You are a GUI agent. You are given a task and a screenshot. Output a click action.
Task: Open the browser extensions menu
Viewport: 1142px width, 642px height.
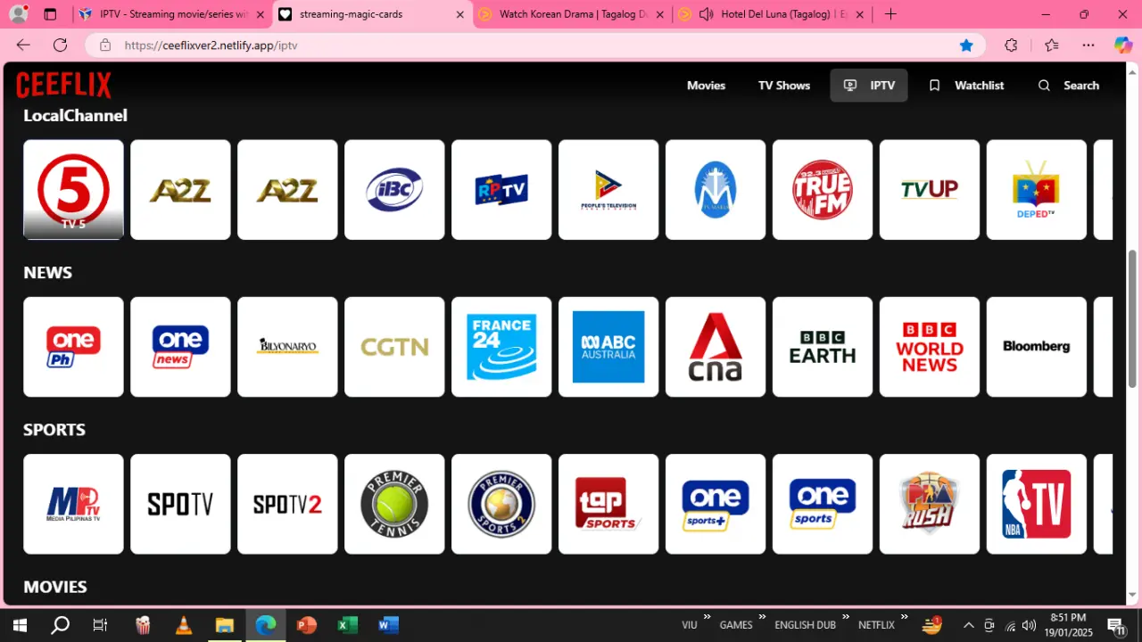pyautogui.click(x=1011, y=45)
